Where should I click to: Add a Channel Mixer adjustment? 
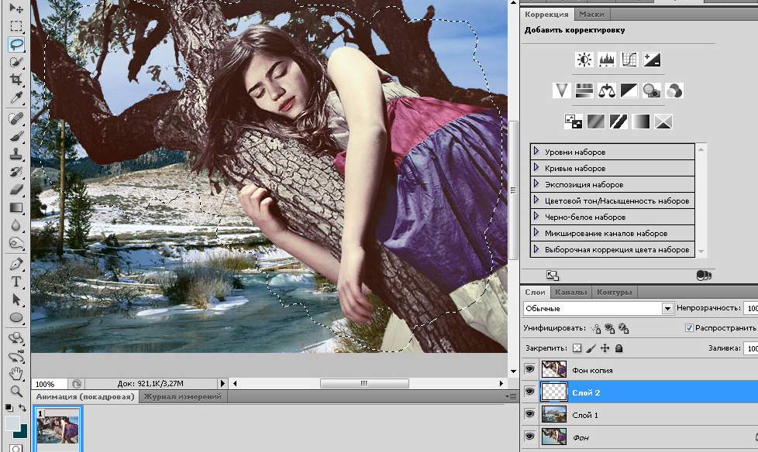click(x=674, y=91)
